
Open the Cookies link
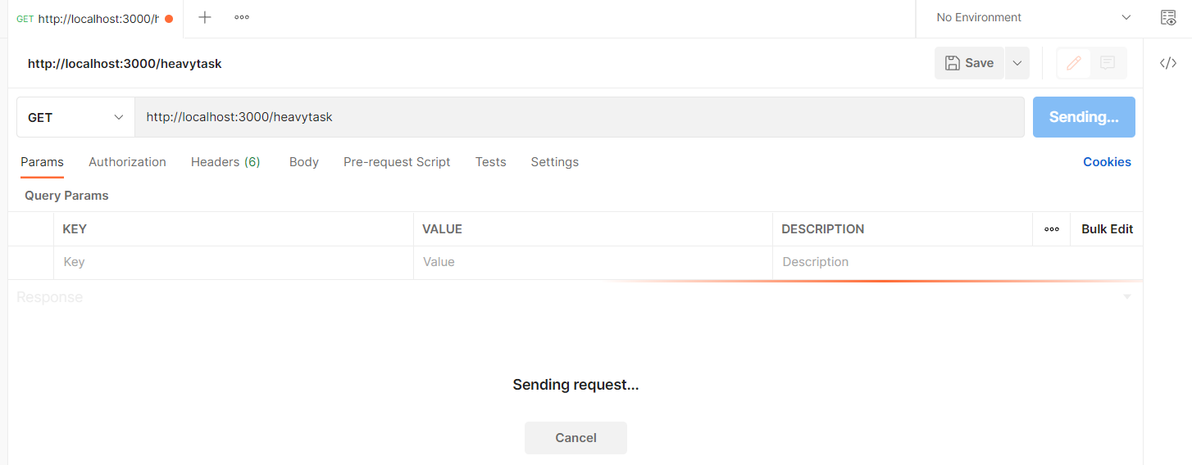tap(1107, 162)
